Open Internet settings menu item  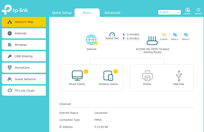pyautogui.click(x=24, y=34)
